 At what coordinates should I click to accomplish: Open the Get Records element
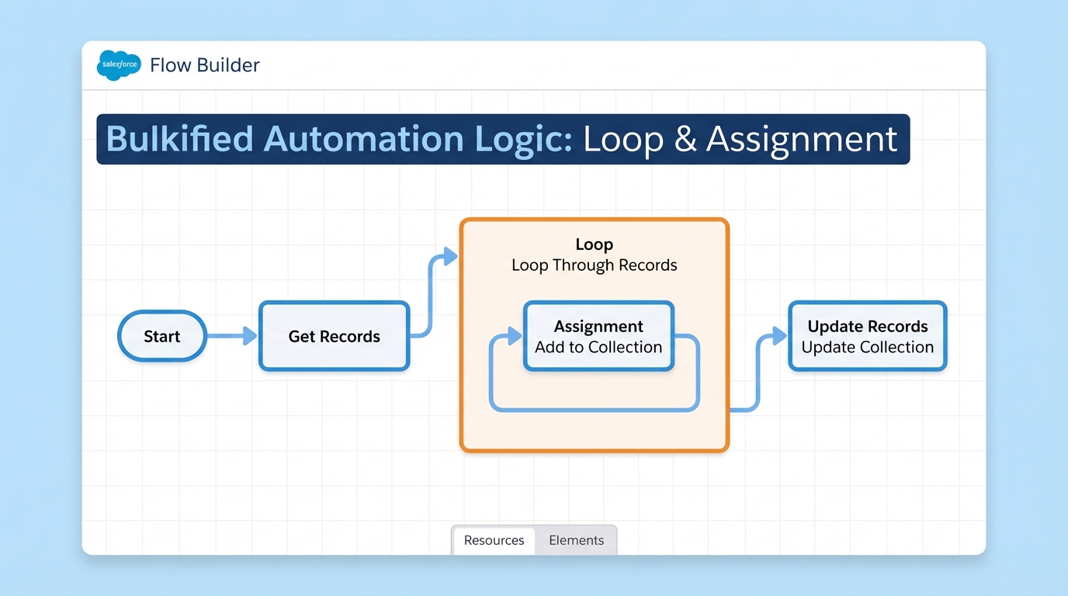point(334,336)
